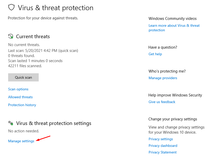
Task: Click the Last scan date text
Action: click(x=43, y=51)
